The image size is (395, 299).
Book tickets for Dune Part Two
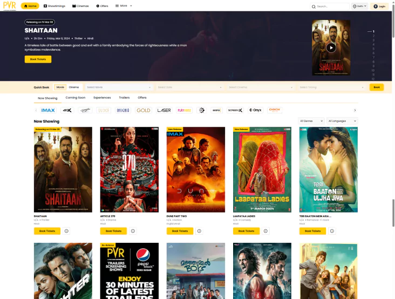click(x=180, y=231)
